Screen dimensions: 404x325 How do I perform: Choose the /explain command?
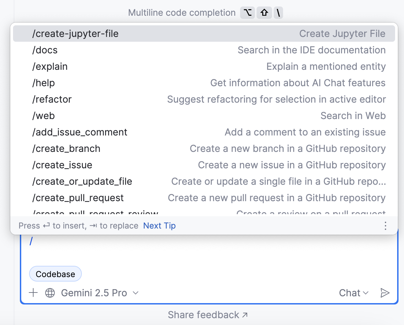pyautogui.click(x=50, y=66)
